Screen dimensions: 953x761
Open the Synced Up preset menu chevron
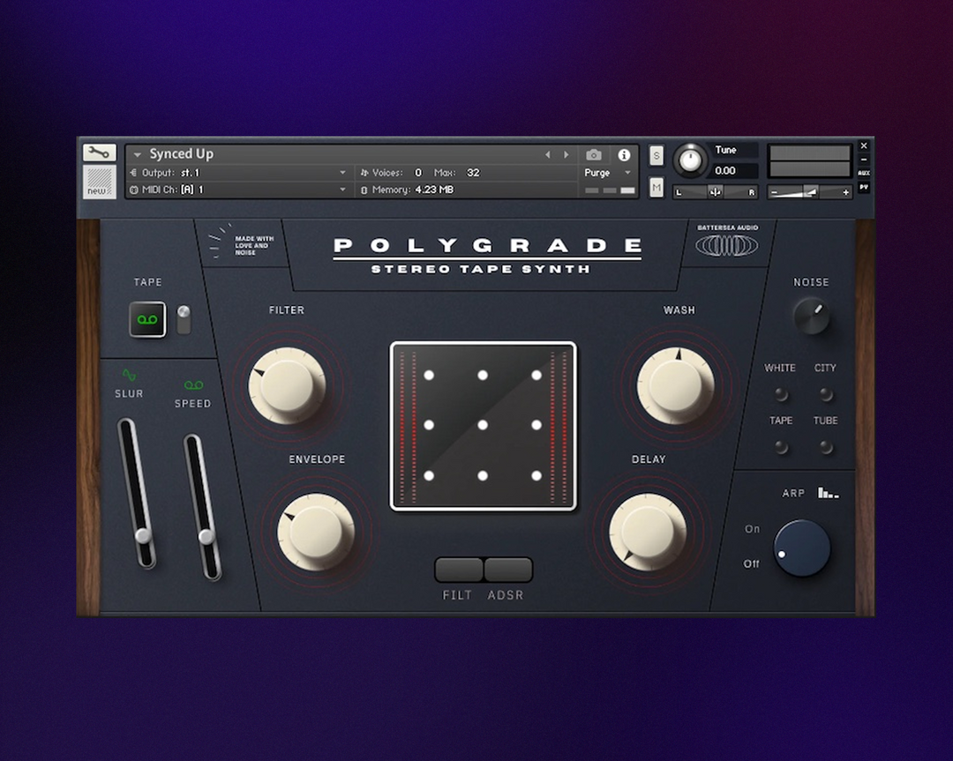tap(137, 154)
